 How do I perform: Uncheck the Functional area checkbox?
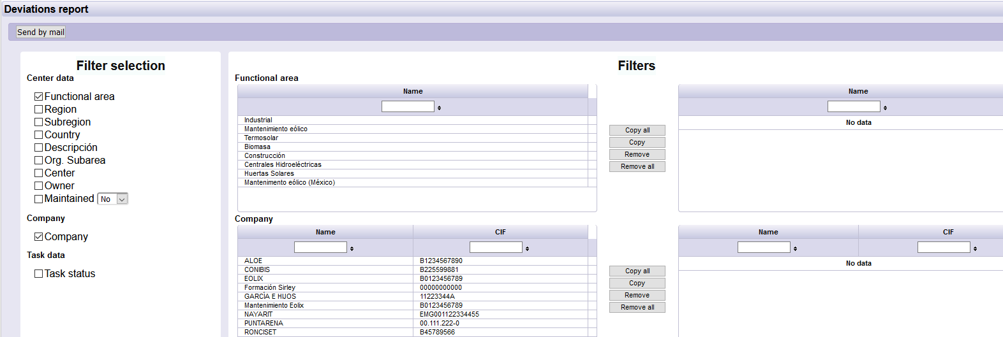(x=39, y=97)
